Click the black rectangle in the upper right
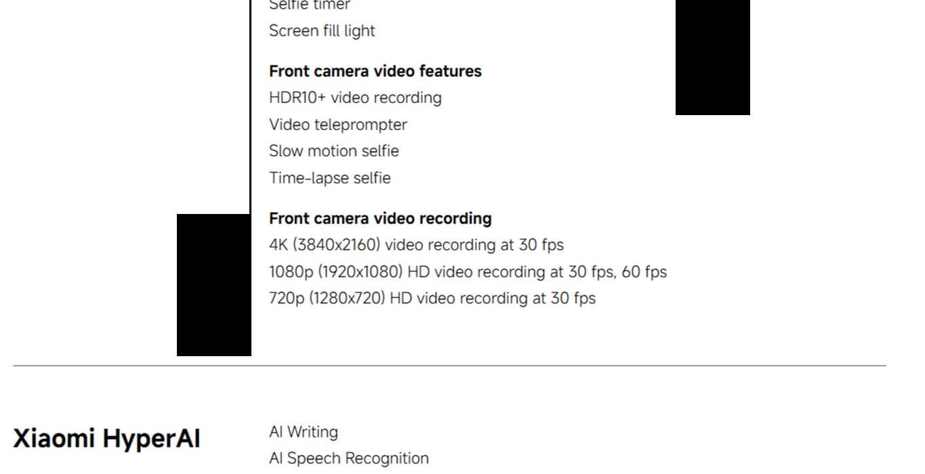 point(712,57)
